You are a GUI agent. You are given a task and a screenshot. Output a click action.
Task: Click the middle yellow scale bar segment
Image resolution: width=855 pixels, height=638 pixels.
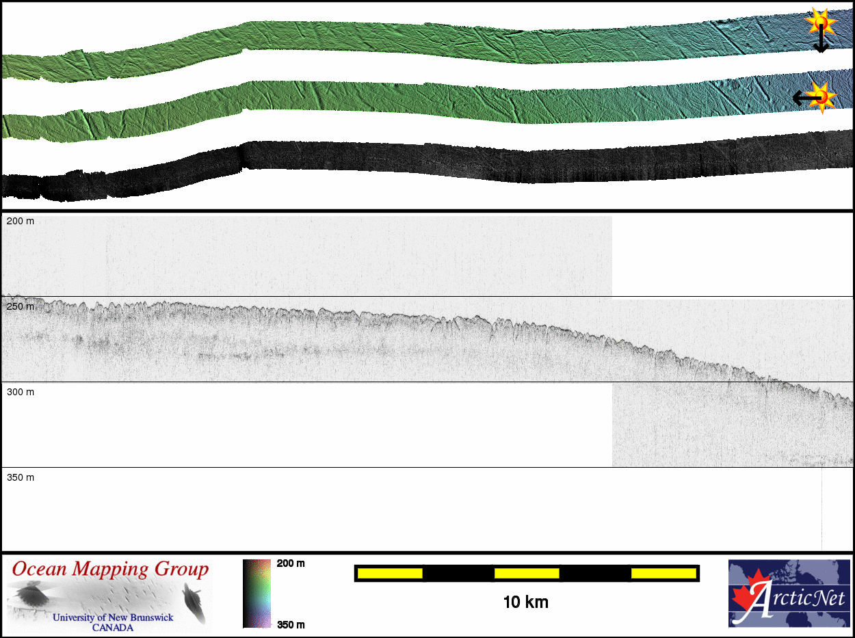526,573
